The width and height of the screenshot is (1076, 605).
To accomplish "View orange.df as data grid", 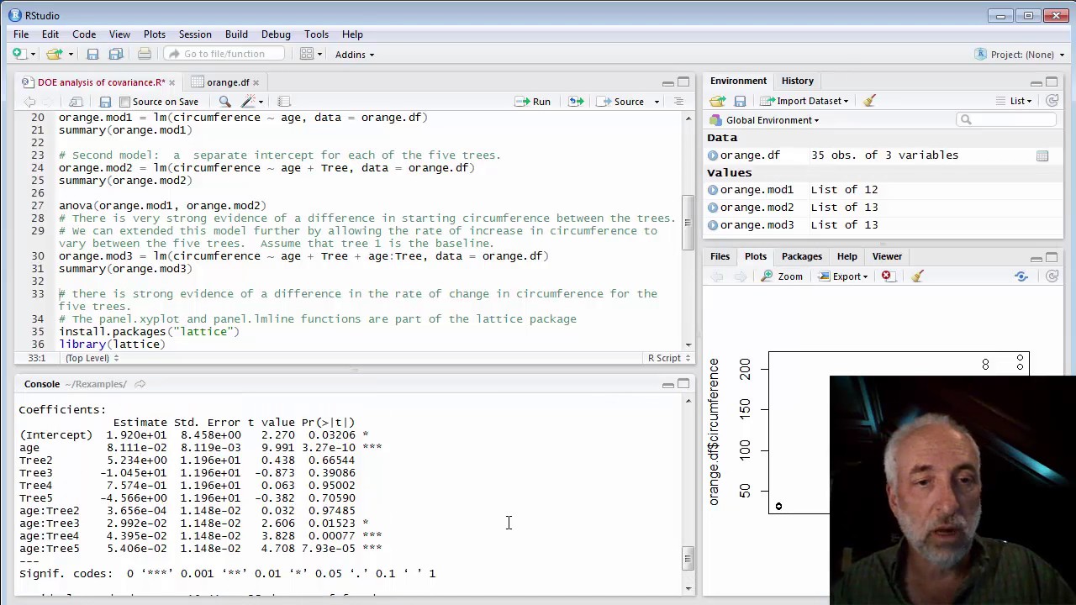I will (1042, 155).
